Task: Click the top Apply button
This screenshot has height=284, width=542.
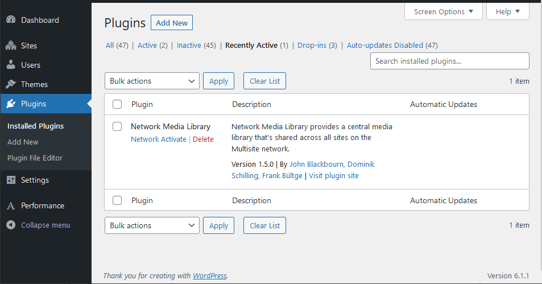Action: click(x=218, y=81)
